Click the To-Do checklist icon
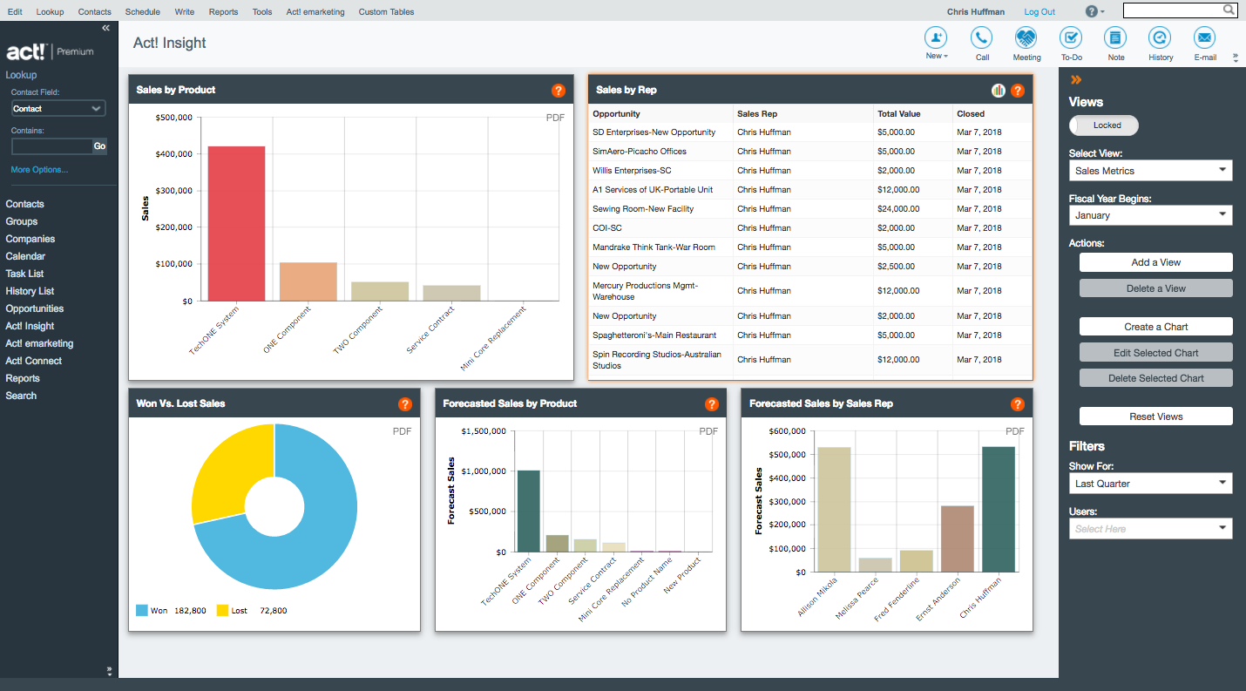The width and height of the screenshot is (1246, 691). pos(1071,37)
